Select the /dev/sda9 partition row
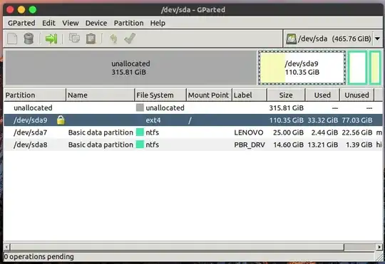This screenshot has width=385, height=264. click(x=193, y=120)
